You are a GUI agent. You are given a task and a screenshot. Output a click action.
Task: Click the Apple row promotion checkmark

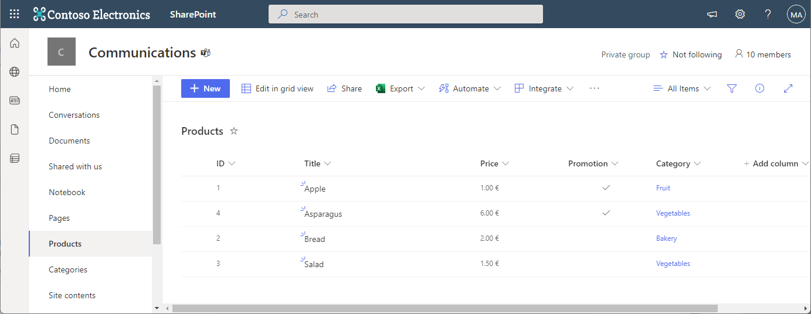click(606, 188)
